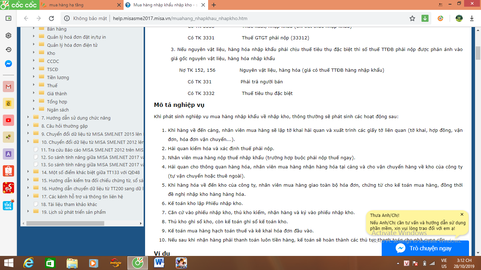Open the yellow 'e' sidebar shortcut

coord(8,103)
